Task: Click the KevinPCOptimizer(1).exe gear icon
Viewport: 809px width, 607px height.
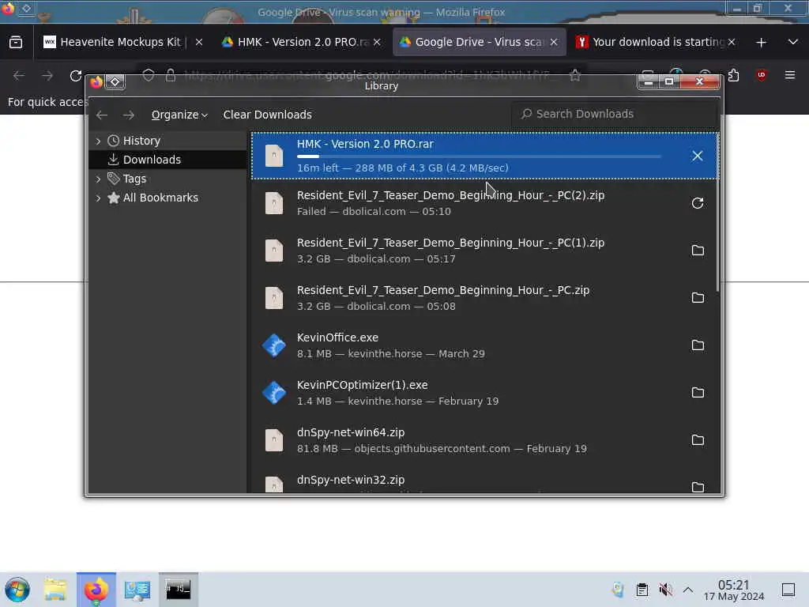Action: pyautogui.click(x=274, y=393)
